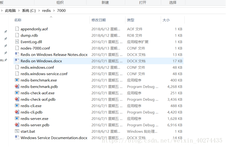Click the redis-cli.pdb debug icon
The height and width of the screenshot is (147, 226).
click(x=17, y=112)
